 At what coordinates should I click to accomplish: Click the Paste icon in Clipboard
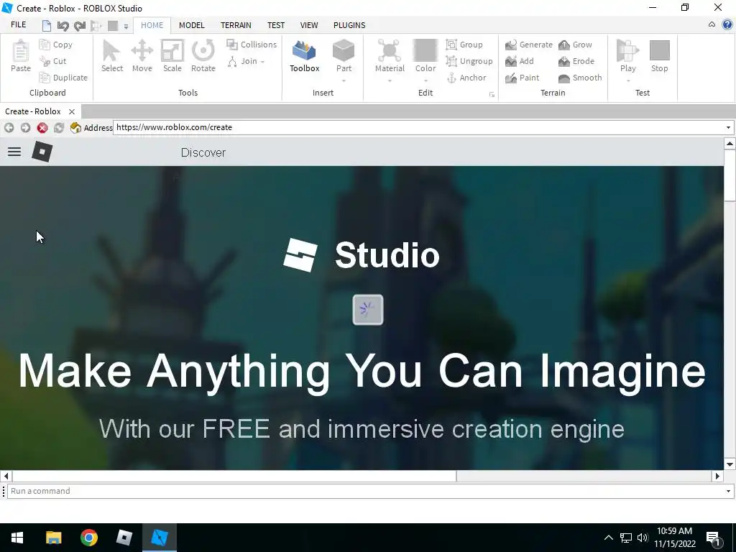tap(21, 56)
